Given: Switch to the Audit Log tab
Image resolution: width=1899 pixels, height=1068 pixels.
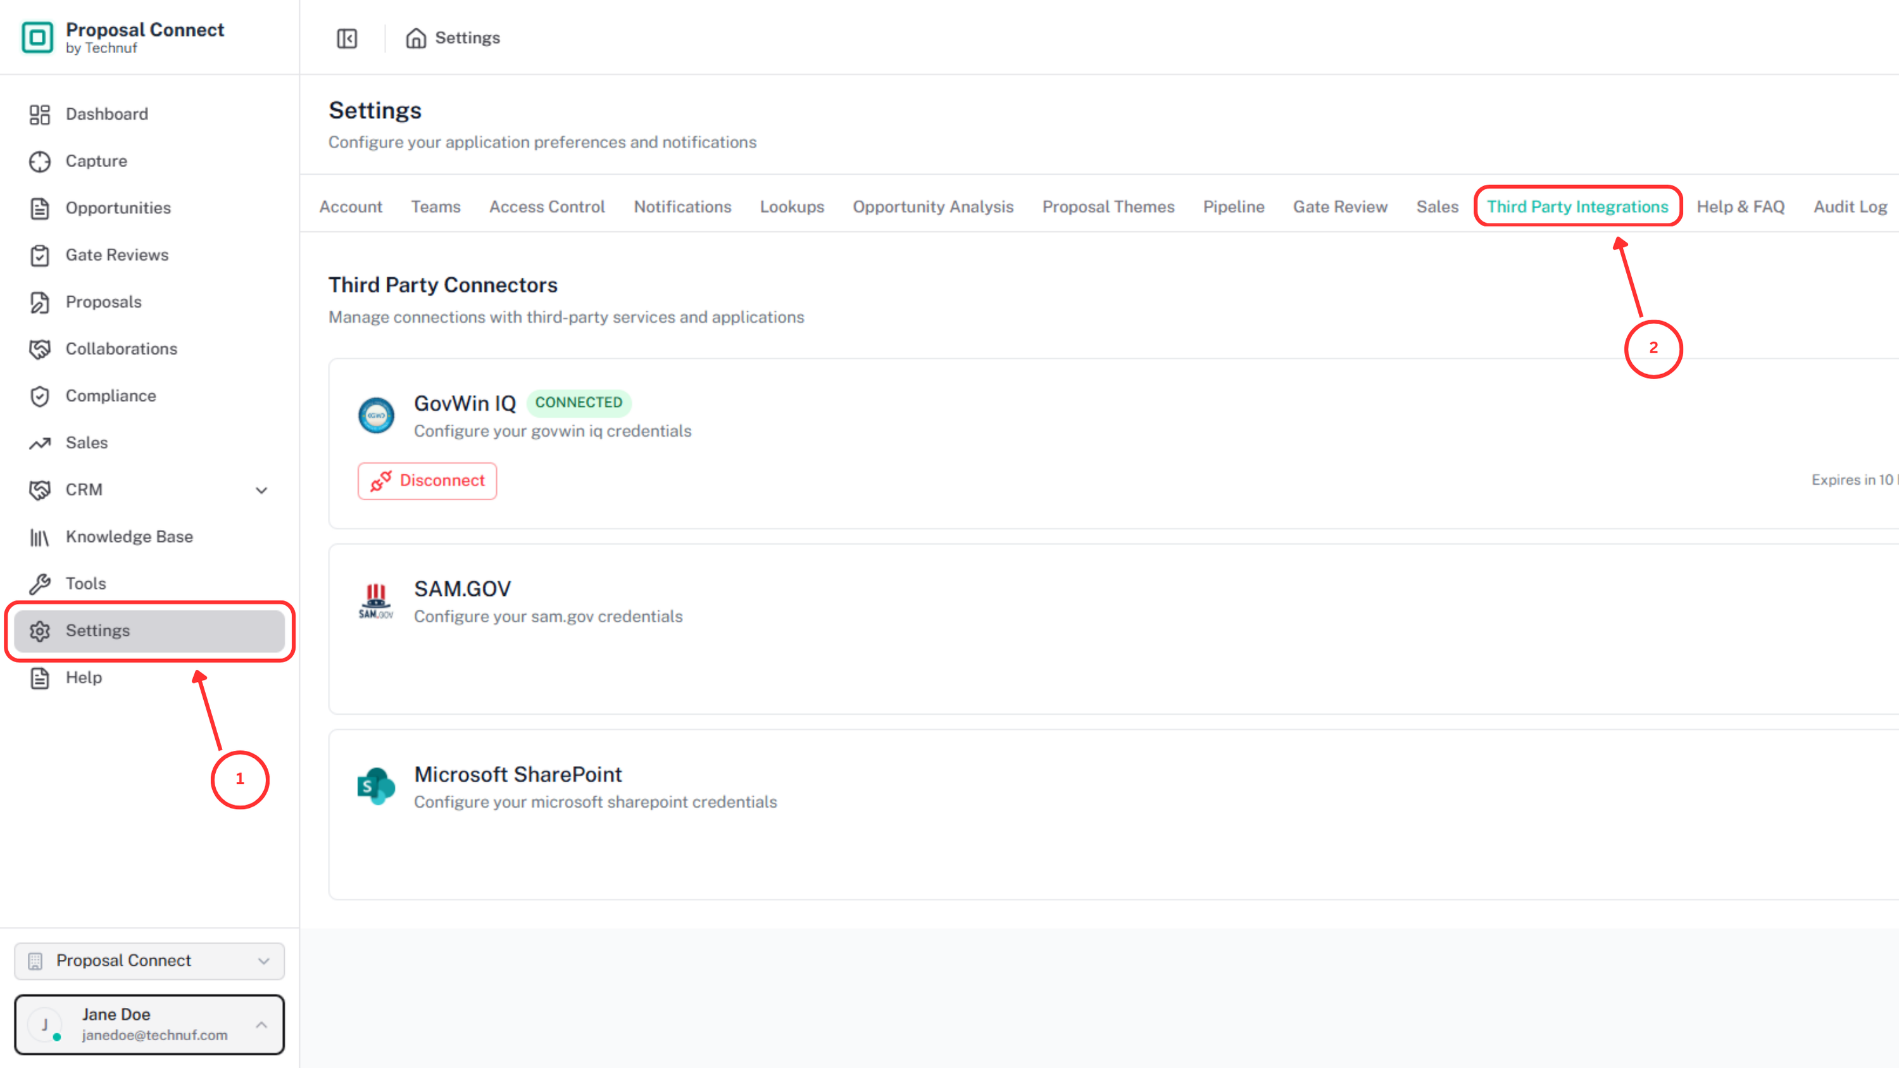Looking at the screenshot, I should [x=1850, y=207].
